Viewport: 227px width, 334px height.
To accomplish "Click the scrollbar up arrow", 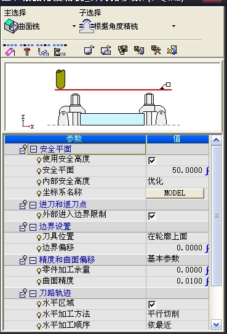I will [216, 140].
